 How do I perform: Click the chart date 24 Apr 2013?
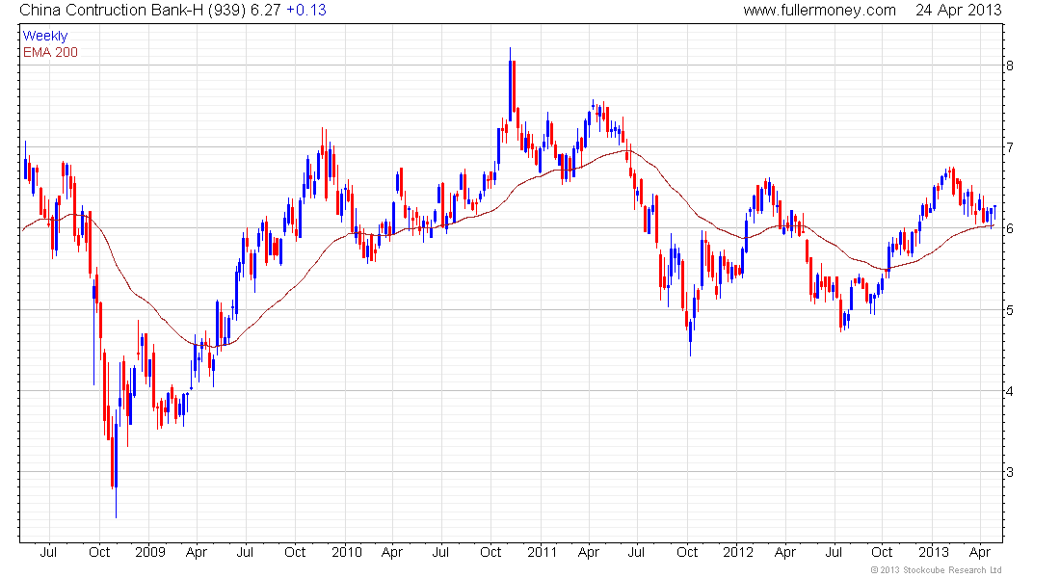pos(958,11)
